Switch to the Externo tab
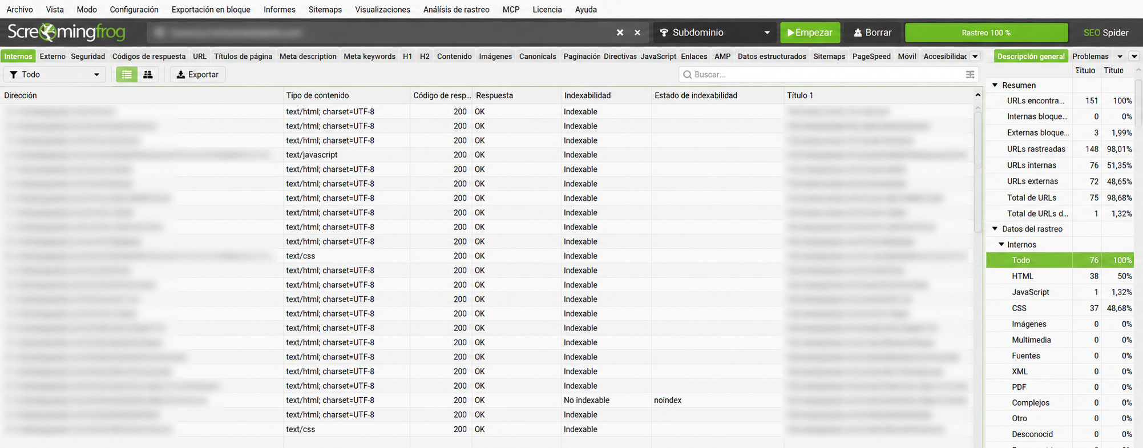1143x448 pixels. (x=52, y=56)
